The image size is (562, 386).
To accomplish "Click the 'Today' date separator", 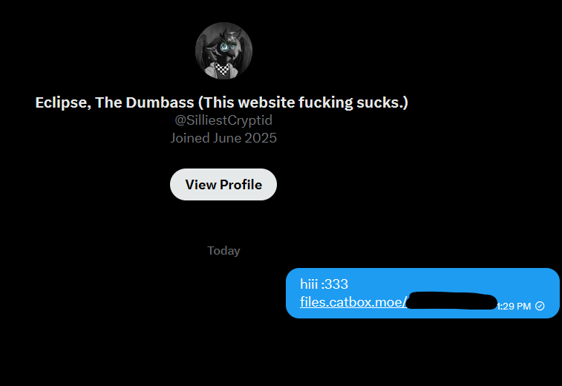I will (223, 250).
